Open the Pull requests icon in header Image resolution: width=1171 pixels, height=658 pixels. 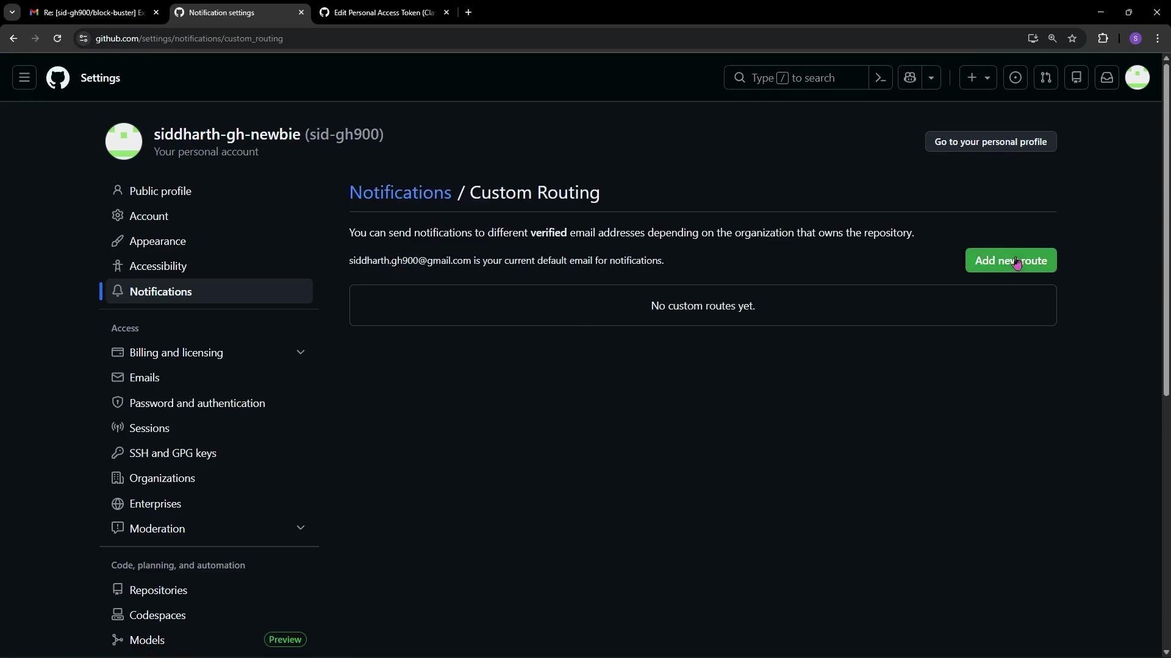[x=1046, y=78]
